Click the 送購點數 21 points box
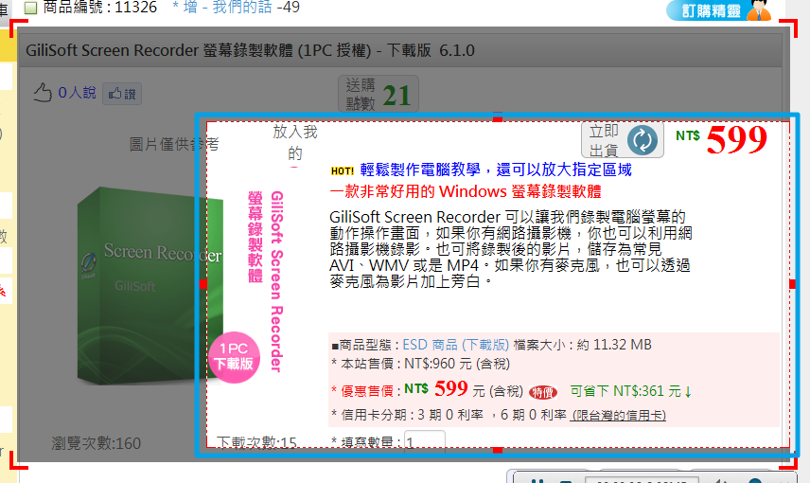 click(379, 95)
